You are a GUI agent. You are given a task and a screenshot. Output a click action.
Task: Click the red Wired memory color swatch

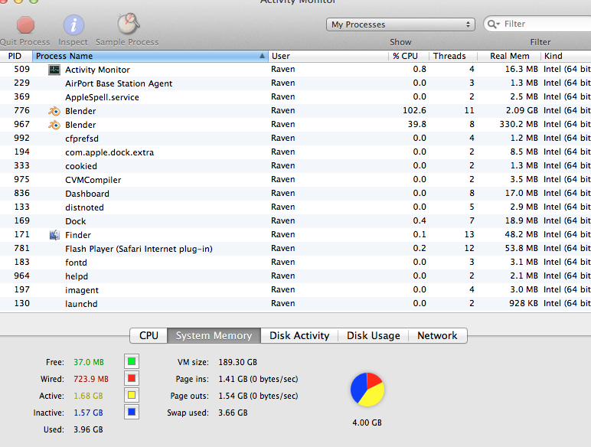point(132,378)
